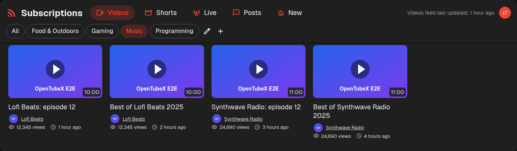Open Synthwave Radio channel link under episode 12

pyautogui.click(x=243, y=119)
